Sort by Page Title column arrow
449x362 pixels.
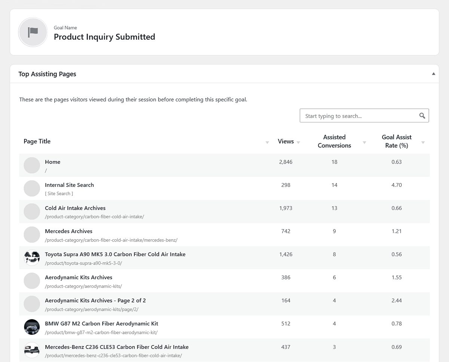pyautogui.click(x=267, y=142)
